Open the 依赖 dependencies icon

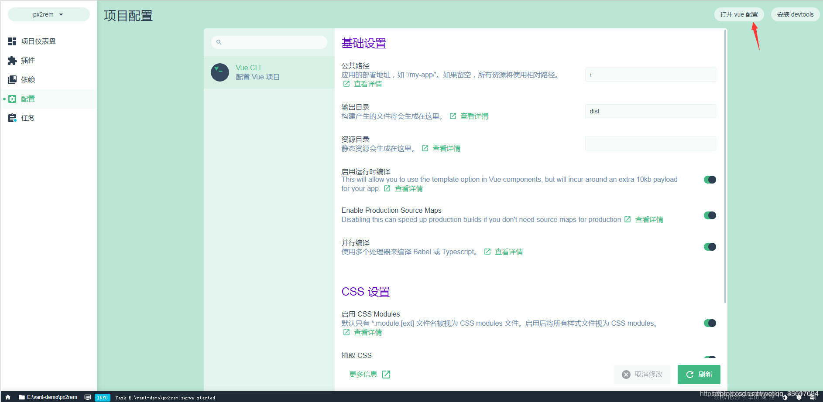click(x=12, y=79)
